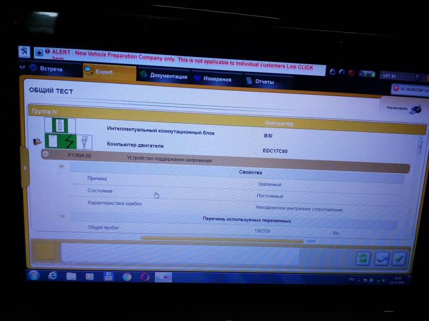
Task: Collapse the Свойства properties section
Action: pos(62,166)
